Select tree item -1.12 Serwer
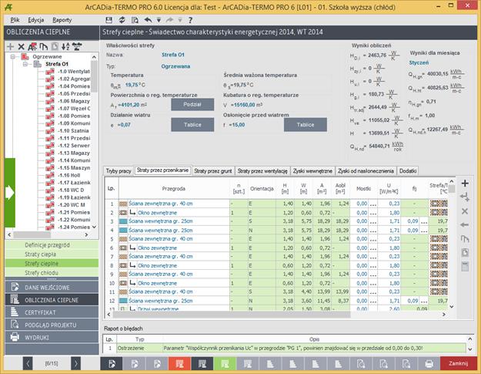 [x=74, y=146]
